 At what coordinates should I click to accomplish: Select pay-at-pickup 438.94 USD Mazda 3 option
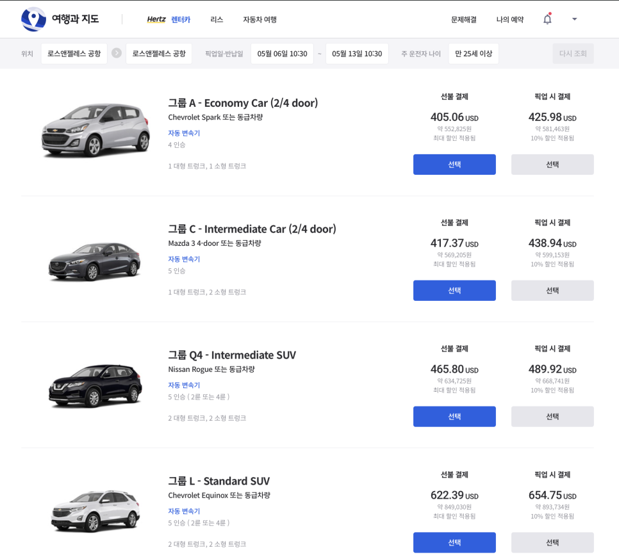(x=552, y=291)
